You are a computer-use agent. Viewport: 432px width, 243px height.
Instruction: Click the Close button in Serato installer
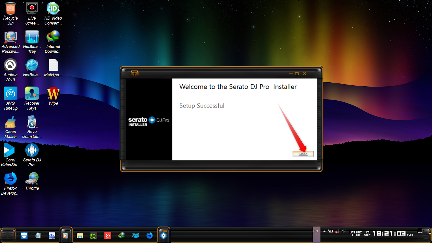pyautogui.click(x=303, y=154)
